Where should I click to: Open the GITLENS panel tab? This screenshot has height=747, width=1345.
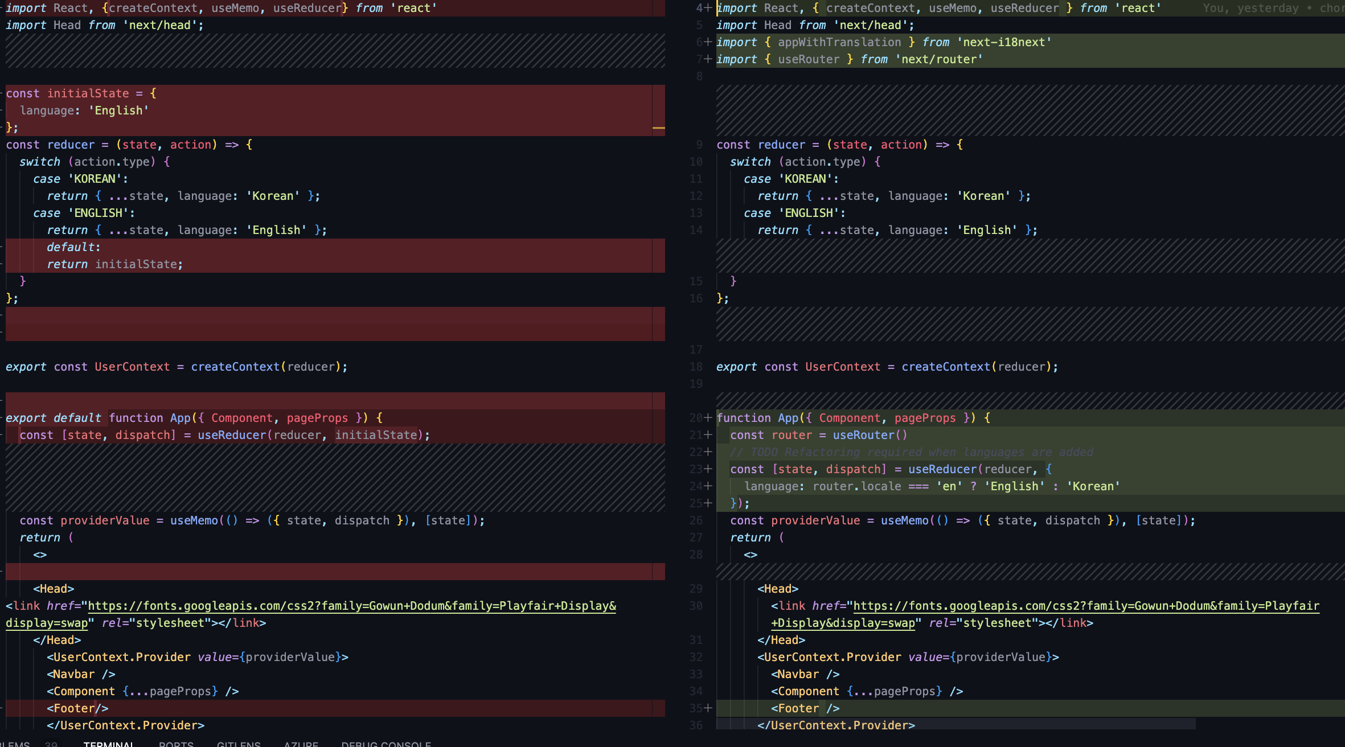(239, 744)
